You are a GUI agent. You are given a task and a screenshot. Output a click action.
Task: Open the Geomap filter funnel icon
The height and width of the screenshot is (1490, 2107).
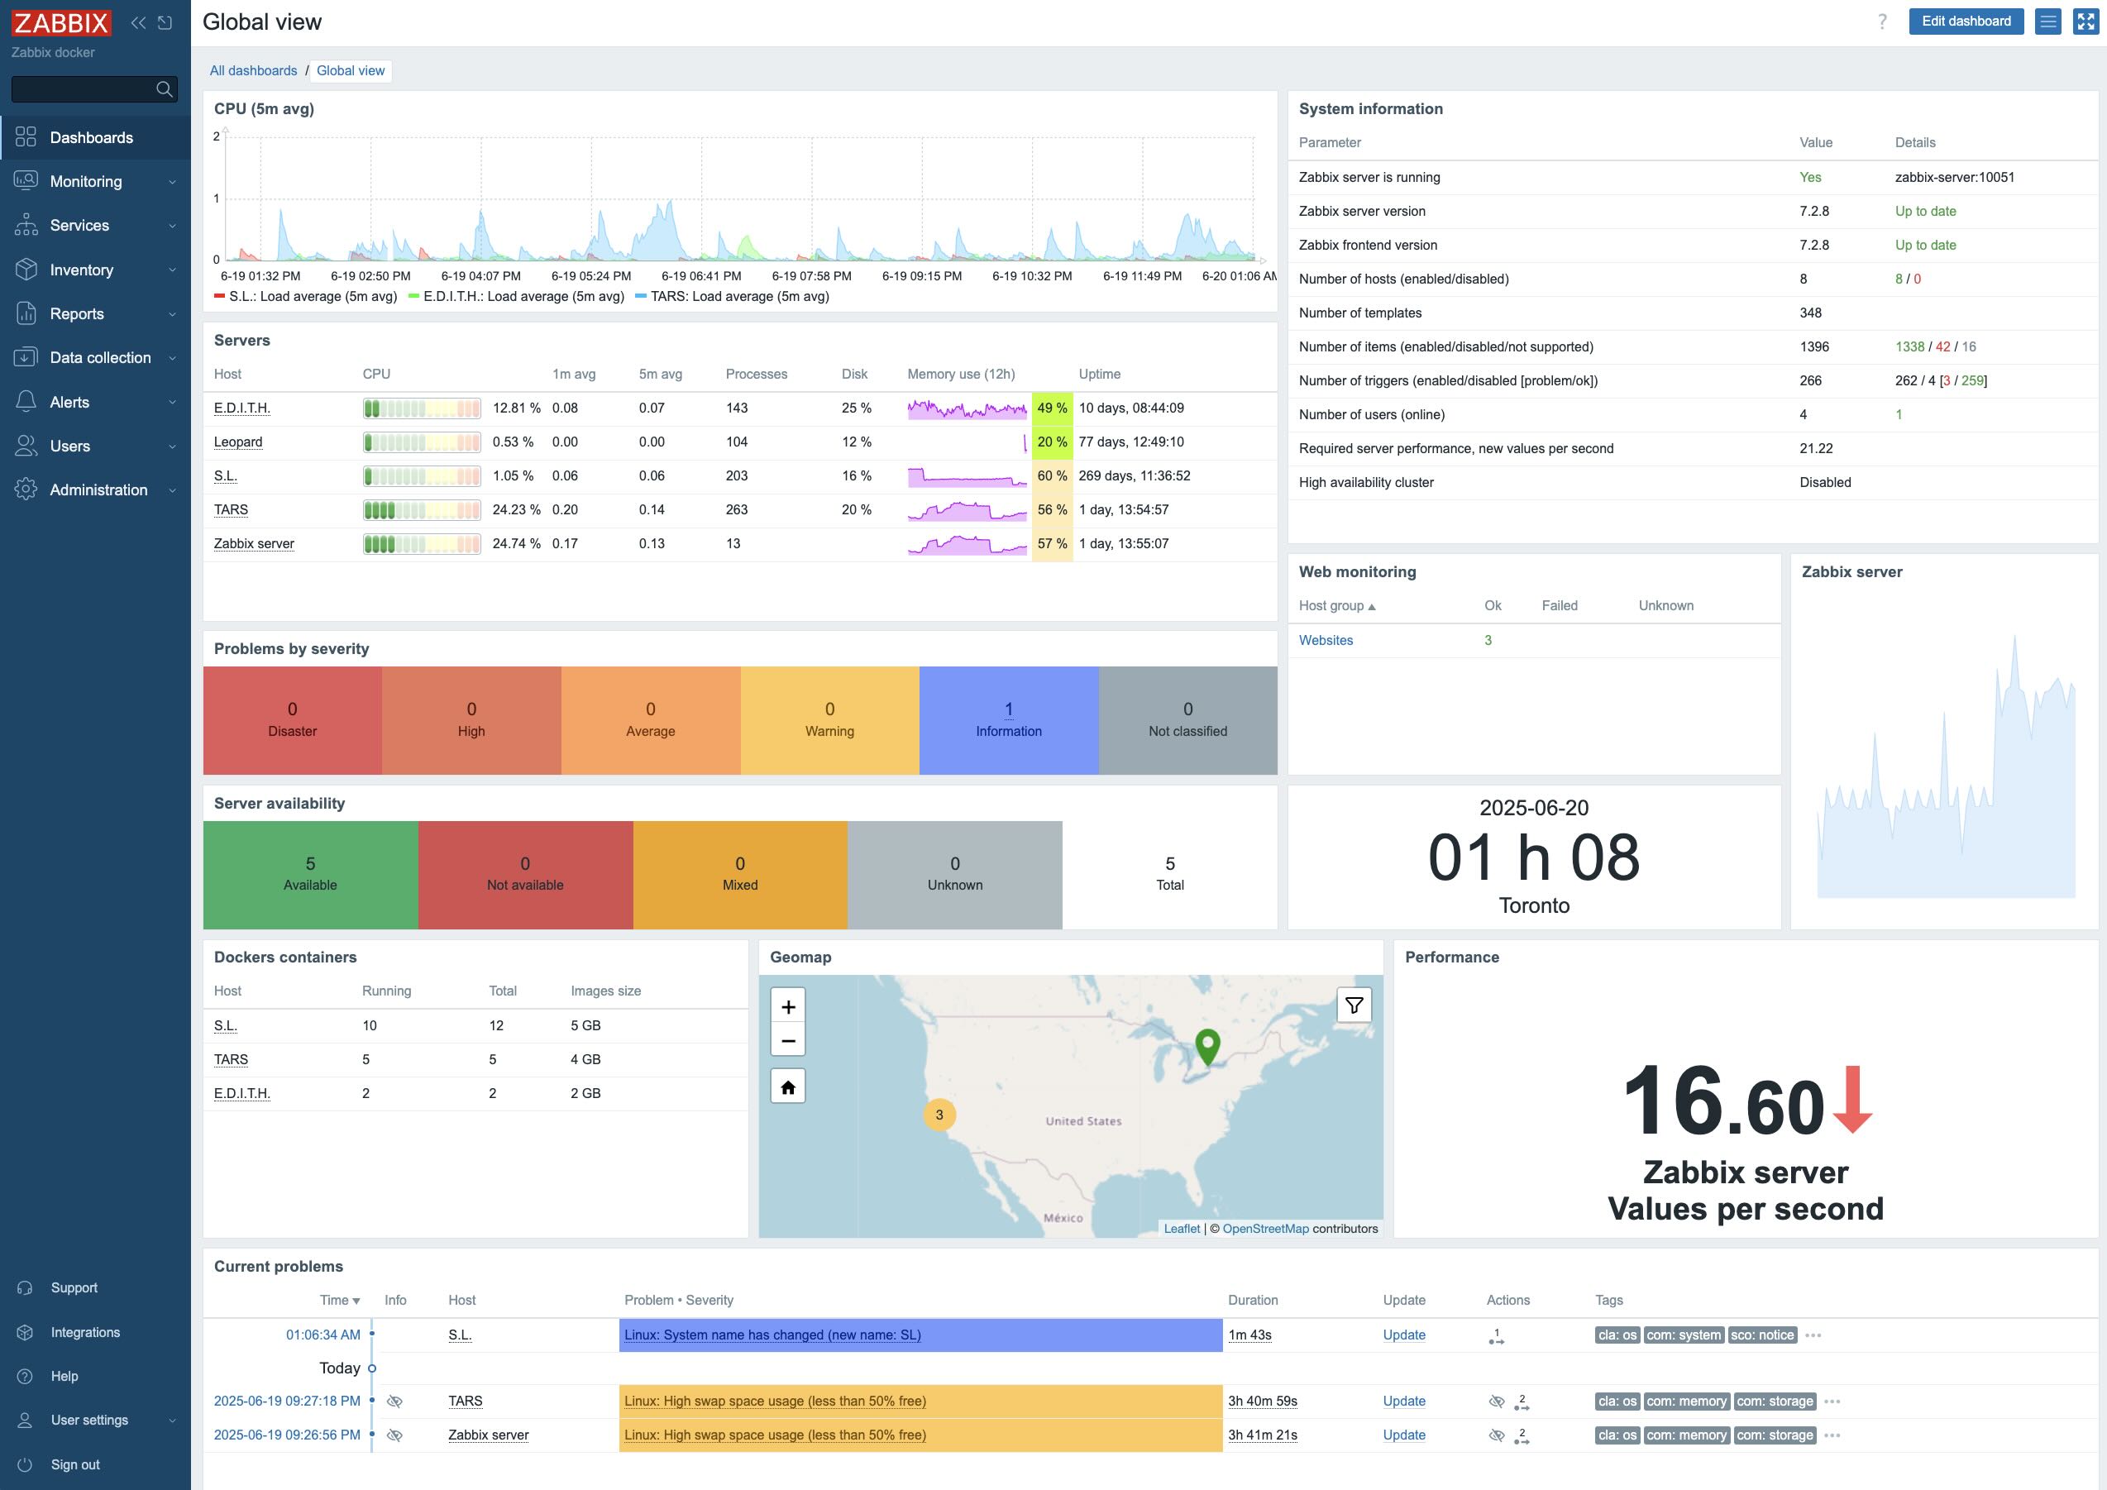pos(1354,1005)
